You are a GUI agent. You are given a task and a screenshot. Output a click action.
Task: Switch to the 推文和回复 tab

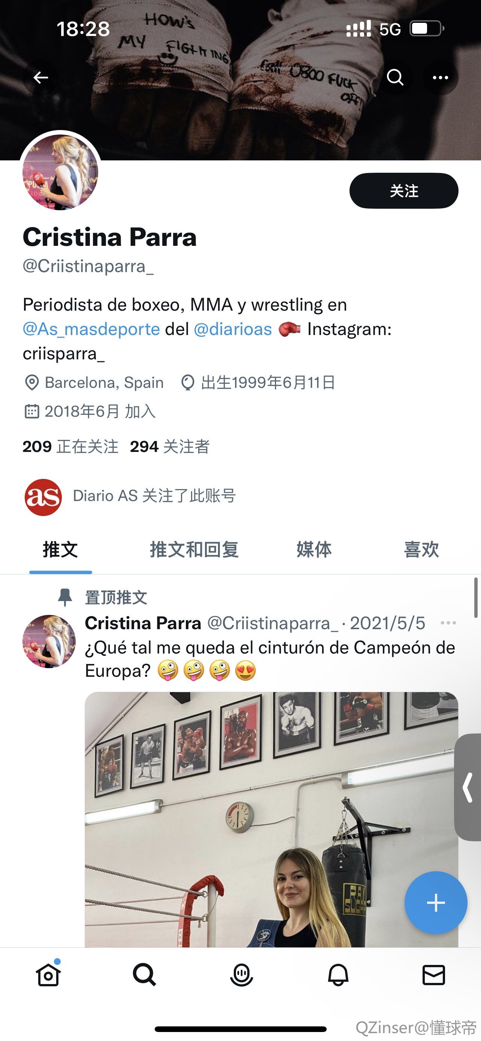click(194, 550)
